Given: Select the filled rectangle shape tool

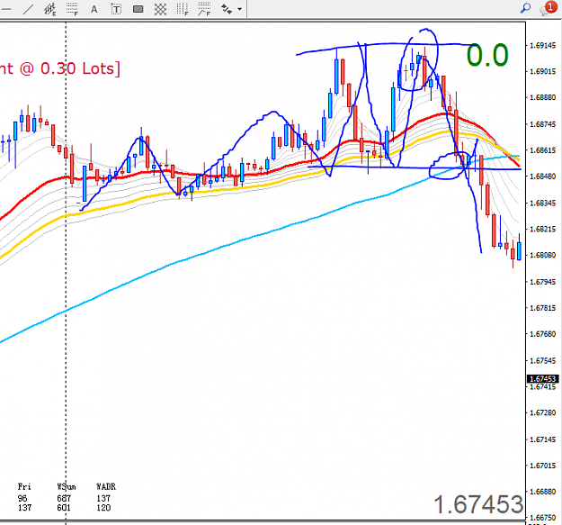Looking at the screenshot, I should click(138, 9).
